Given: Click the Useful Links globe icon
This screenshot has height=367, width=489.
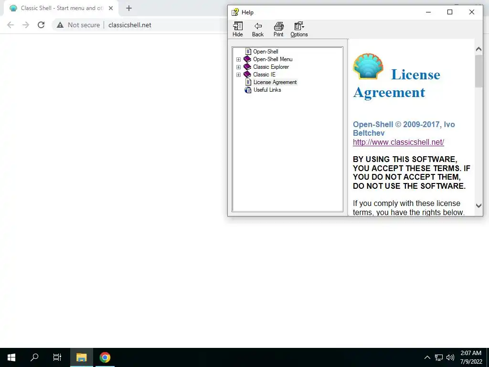Looking at the screenshot, I should pos(248,90).
